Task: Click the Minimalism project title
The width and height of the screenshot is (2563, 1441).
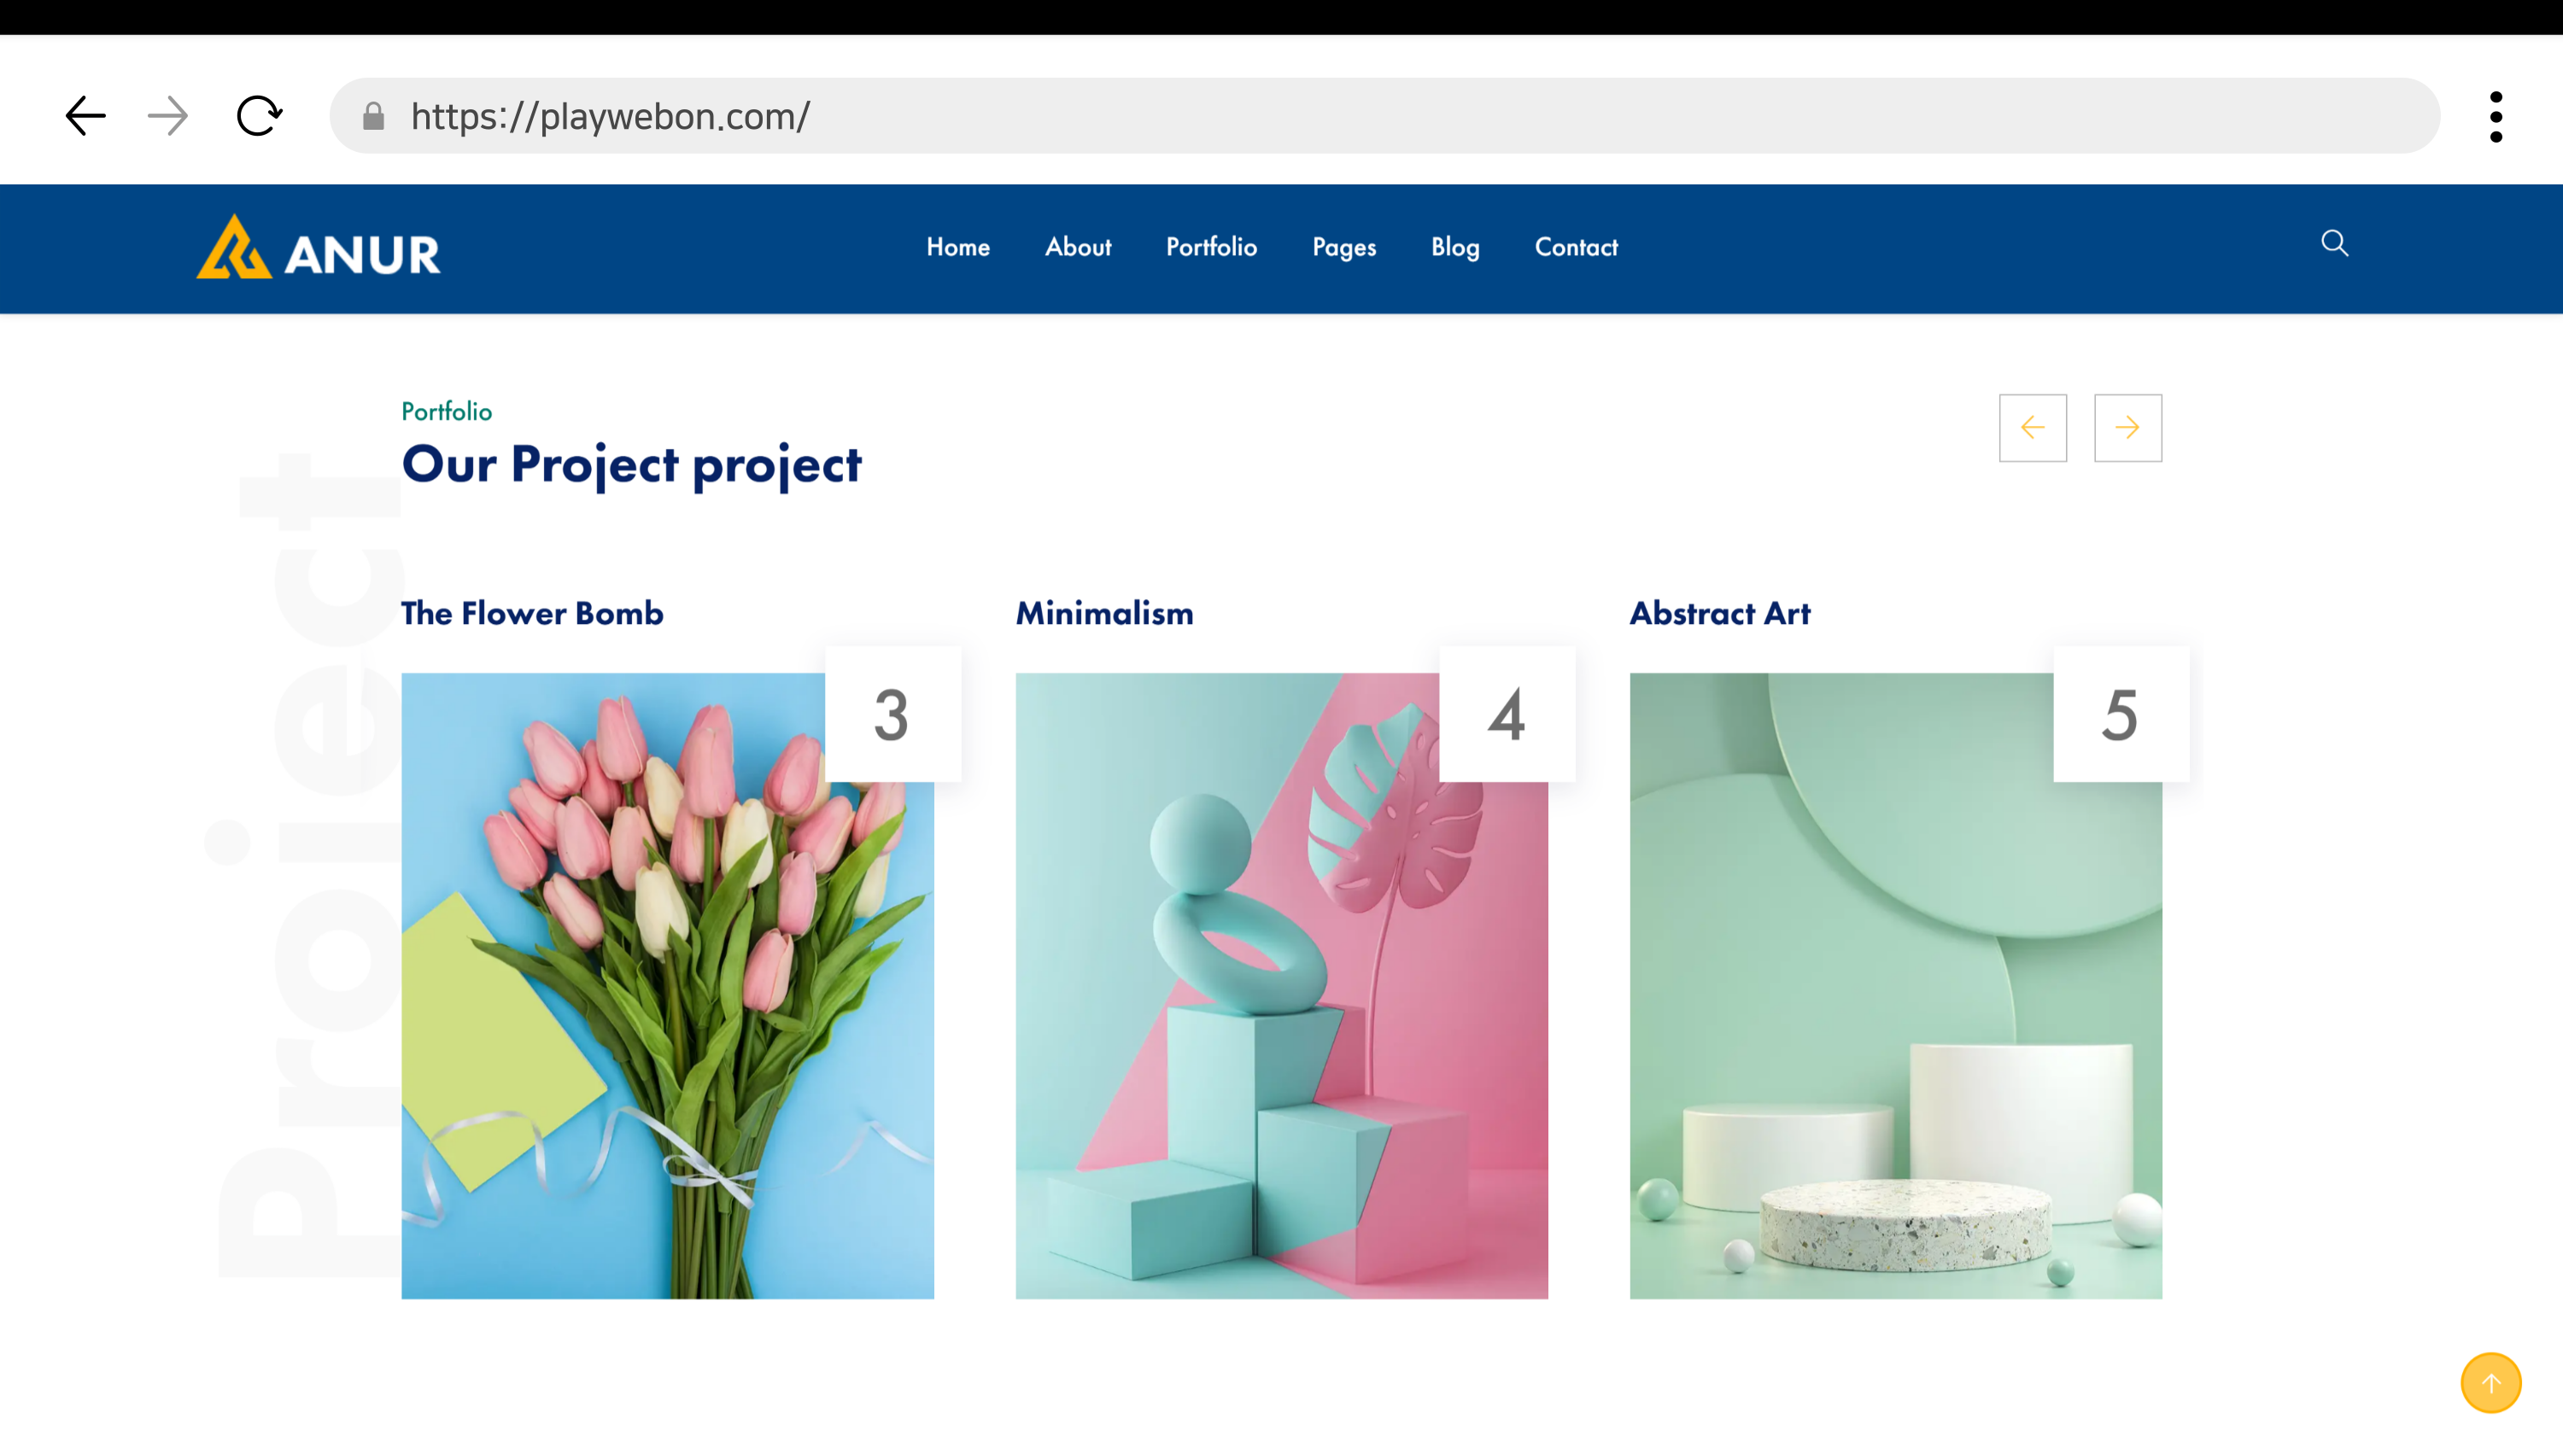Action: (x=1104, y=613)
